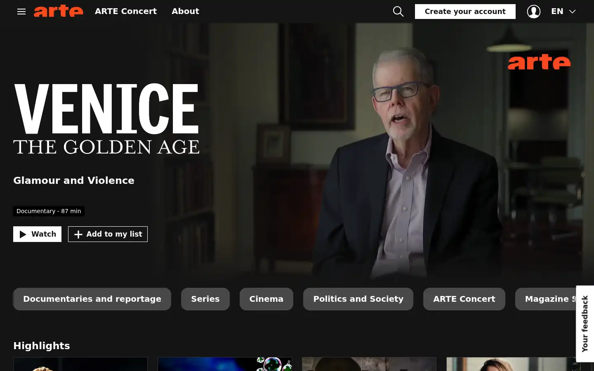Select the Magazine category chip
Screen dimensions: 594x371
[546, 299]
